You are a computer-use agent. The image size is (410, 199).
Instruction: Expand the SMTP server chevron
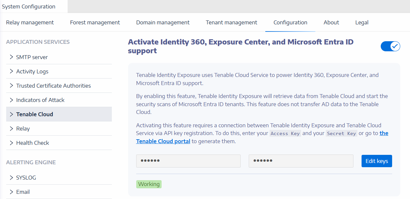pyautogui.click(x=12, y=57)
